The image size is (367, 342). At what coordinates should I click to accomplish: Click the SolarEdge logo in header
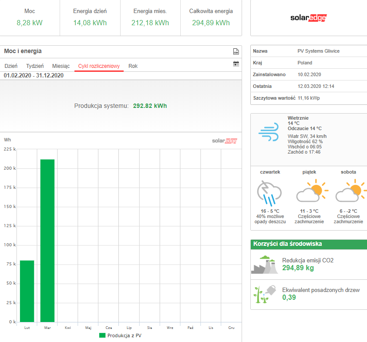point(308,18)
